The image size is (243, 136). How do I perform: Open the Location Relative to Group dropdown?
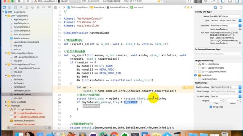[x=226, y=25]
